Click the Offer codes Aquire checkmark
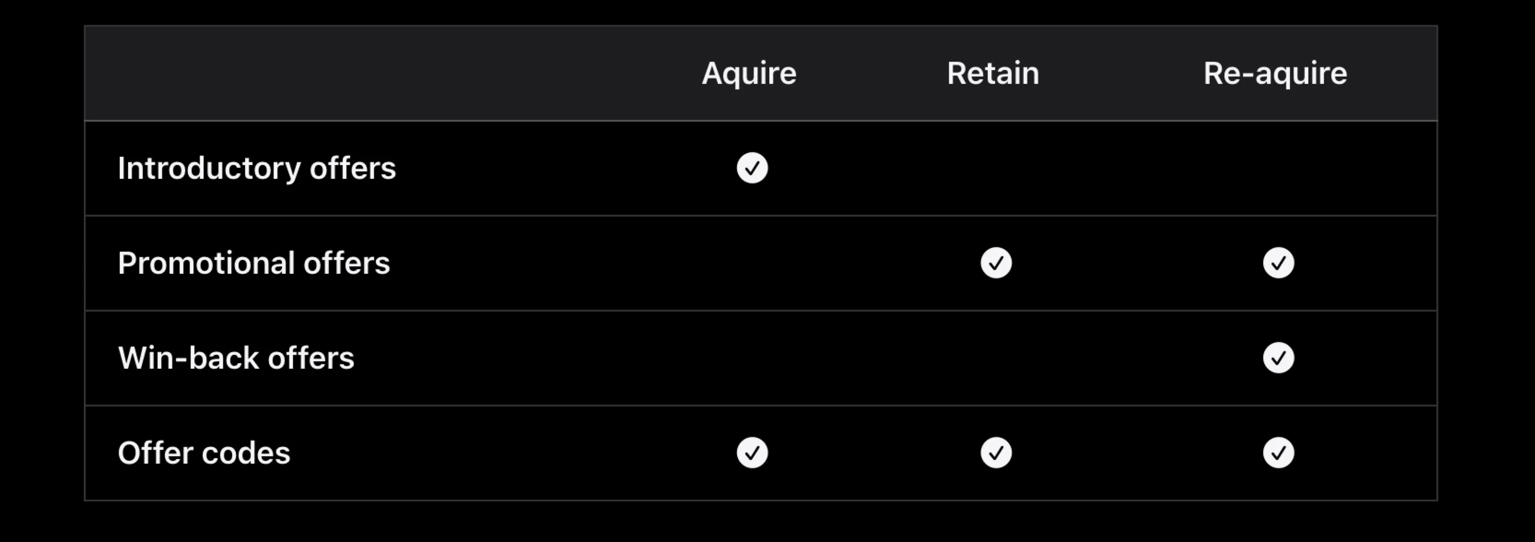The height and width of the screenshot is (542, 1535). point(752,453)
